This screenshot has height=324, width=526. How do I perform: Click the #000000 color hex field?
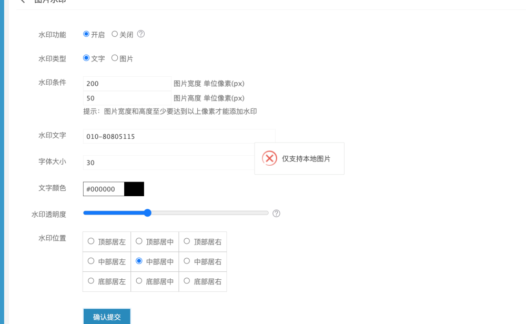coord(104,189)
